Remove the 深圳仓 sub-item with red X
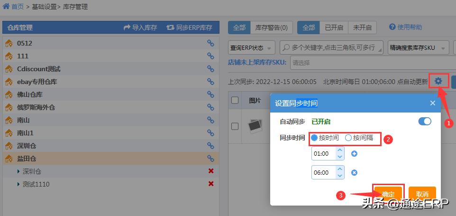The image size is (456, 216). coord(211,171)
